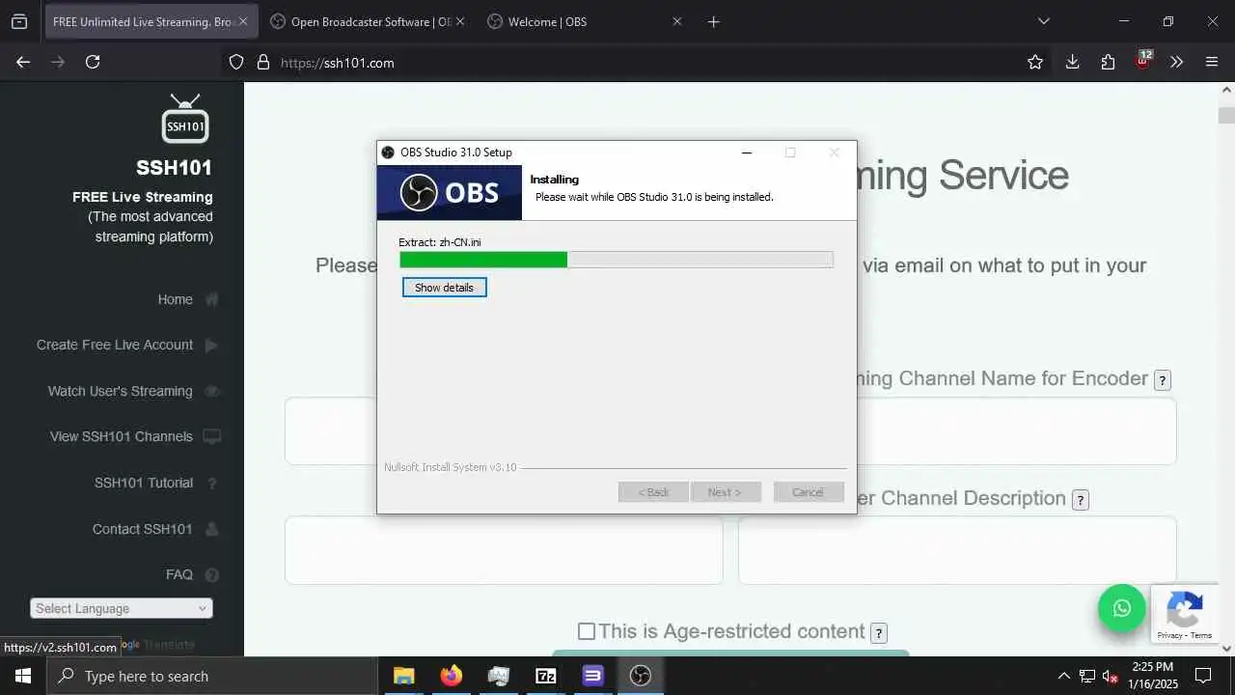Open the notification center icon
1235x695 pixels.
coord(1203,676)
